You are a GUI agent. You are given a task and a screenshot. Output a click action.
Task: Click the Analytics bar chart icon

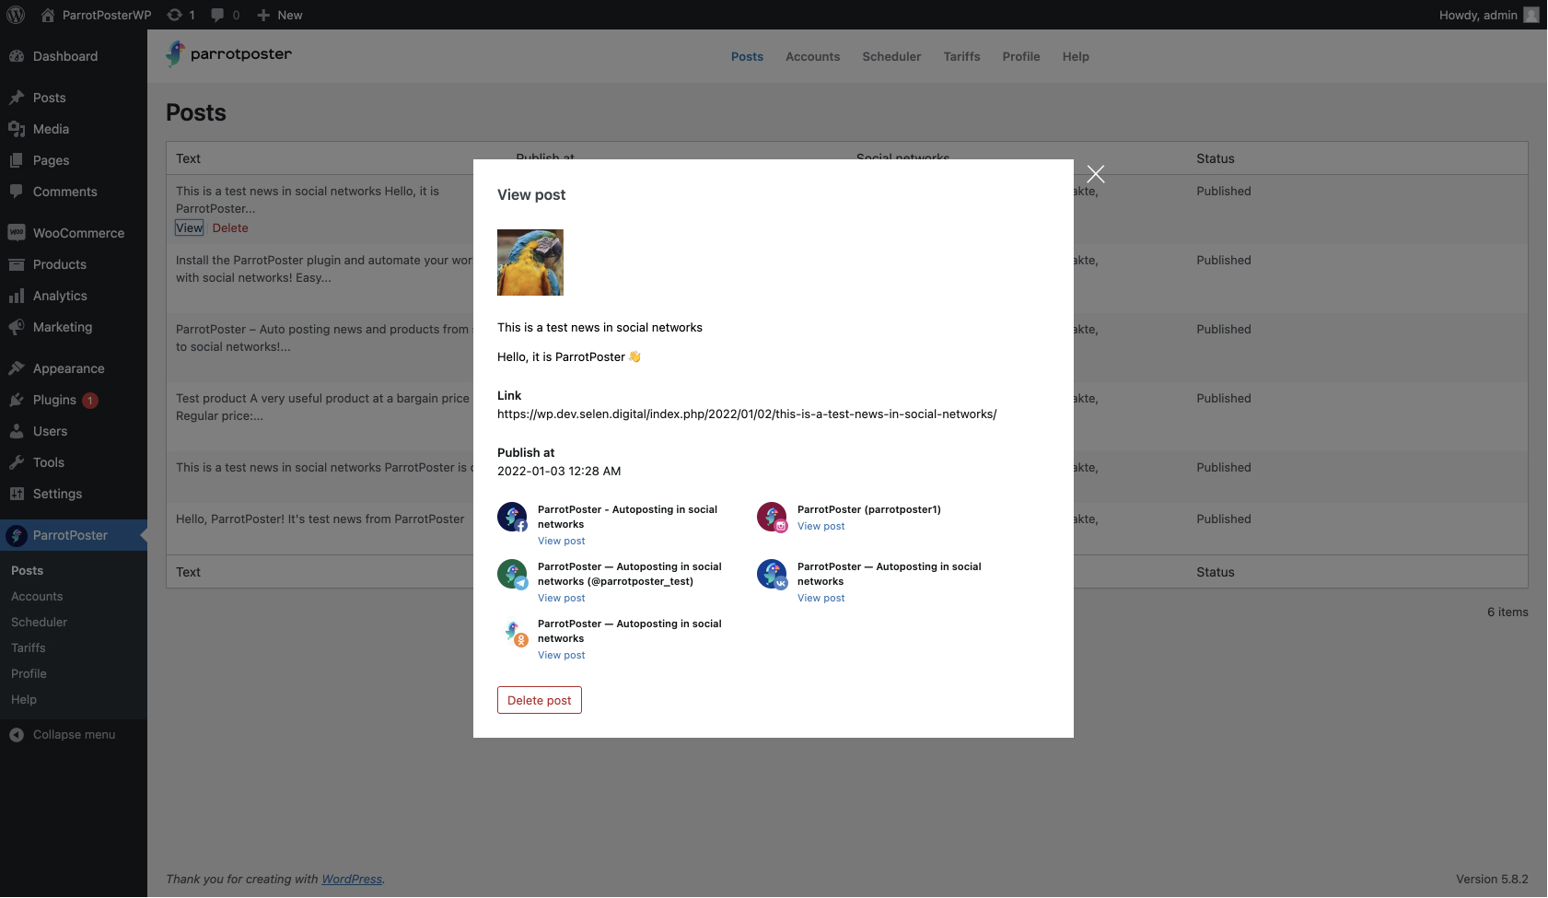point(17,296)
